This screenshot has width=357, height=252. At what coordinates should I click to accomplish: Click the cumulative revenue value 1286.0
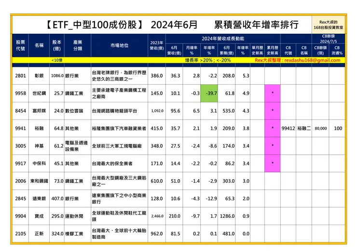coord(227,216)
